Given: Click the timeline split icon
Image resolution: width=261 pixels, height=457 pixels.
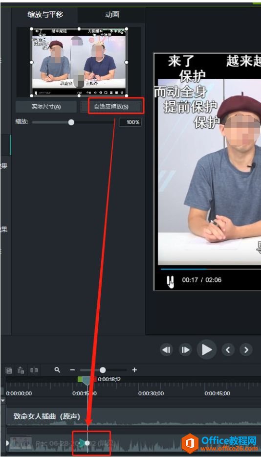Looking at the screenshot, I should click(34, 370).
